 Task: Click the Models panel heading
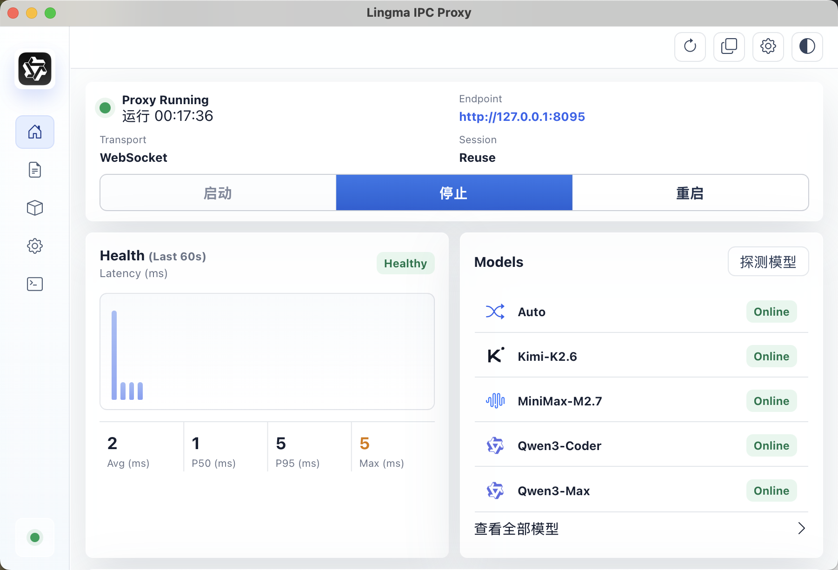(x=499, y=262)
